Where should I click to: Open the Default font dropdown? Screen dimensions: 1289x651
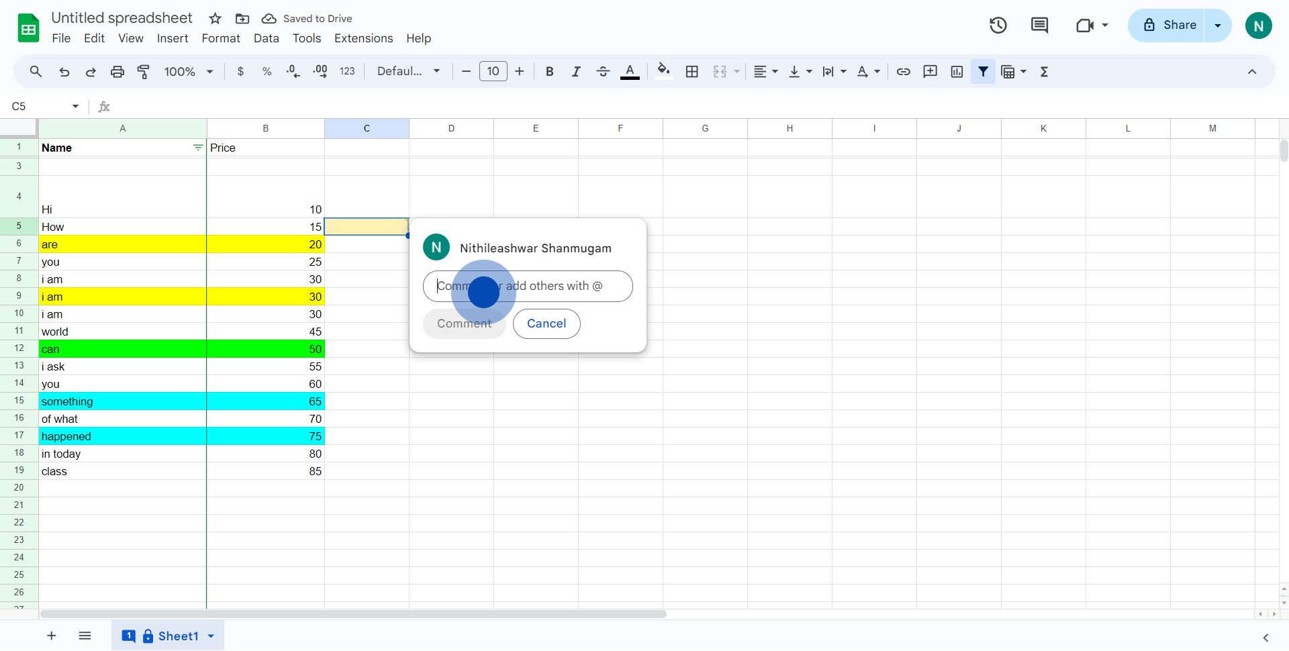coord(408,72)
